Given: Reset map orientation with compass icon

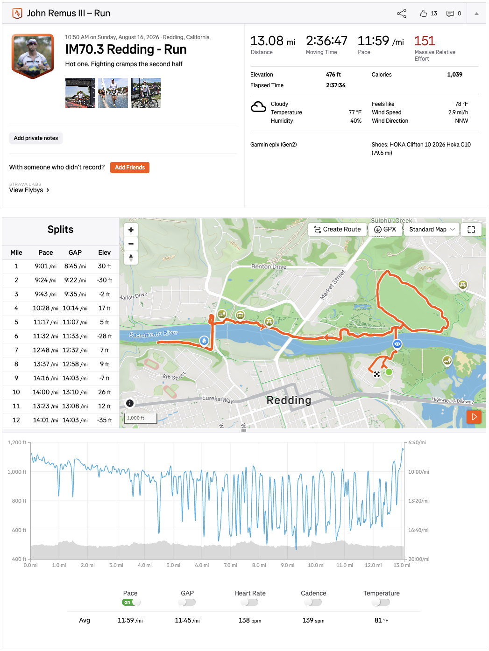Looking at the screenshot, I should [x=131, y=258].
